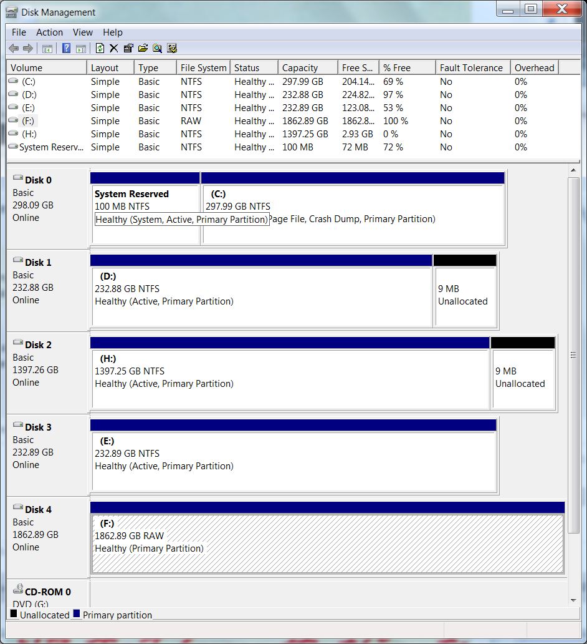The height and width of the screenshot is (644, 587).
Task: Click the Show/Hide Console Tree icon
Action: click(x=47, y=48)
